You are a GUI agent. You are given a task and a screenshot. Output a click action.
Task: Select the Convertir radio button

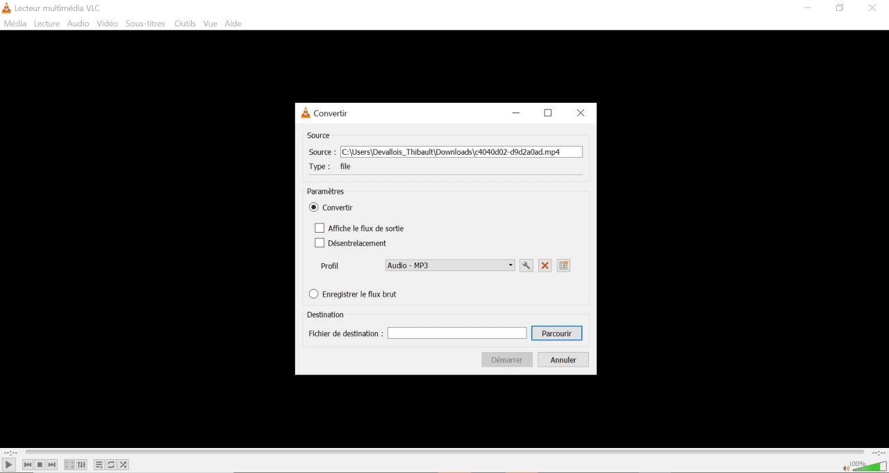click(x=314, y=207)
